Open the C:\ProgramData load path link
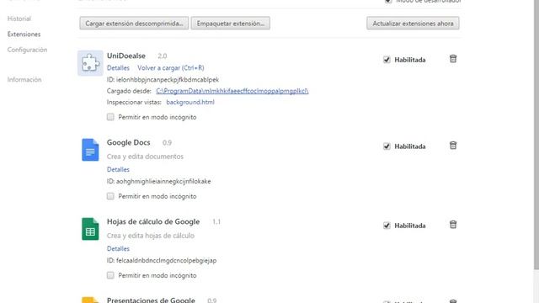 coord(232,91)
